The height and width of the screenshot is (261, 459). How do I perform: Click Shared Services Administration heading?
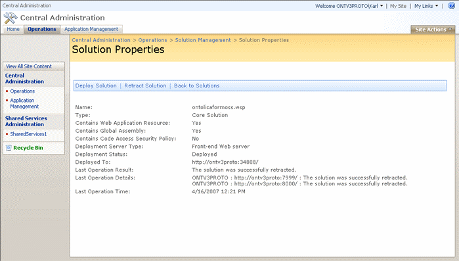[x=26, y=121]
